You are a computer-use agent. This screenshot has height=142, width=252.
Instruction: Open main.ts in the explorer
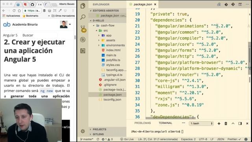coord(111,55)
